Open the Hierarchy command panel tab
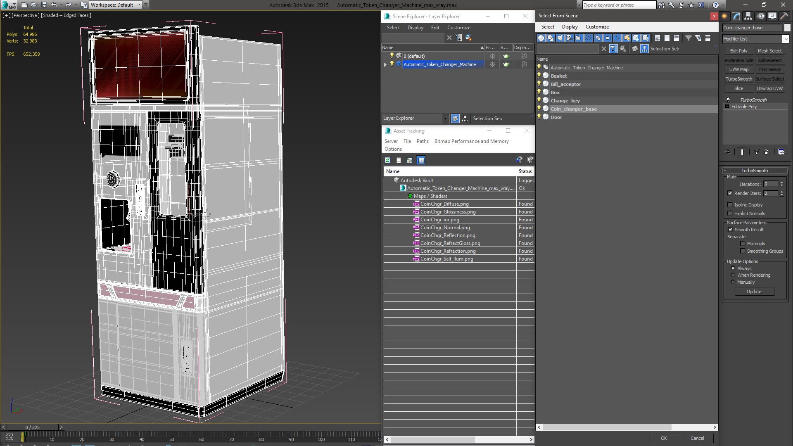The image size is (793, 446). pos(748,16)
